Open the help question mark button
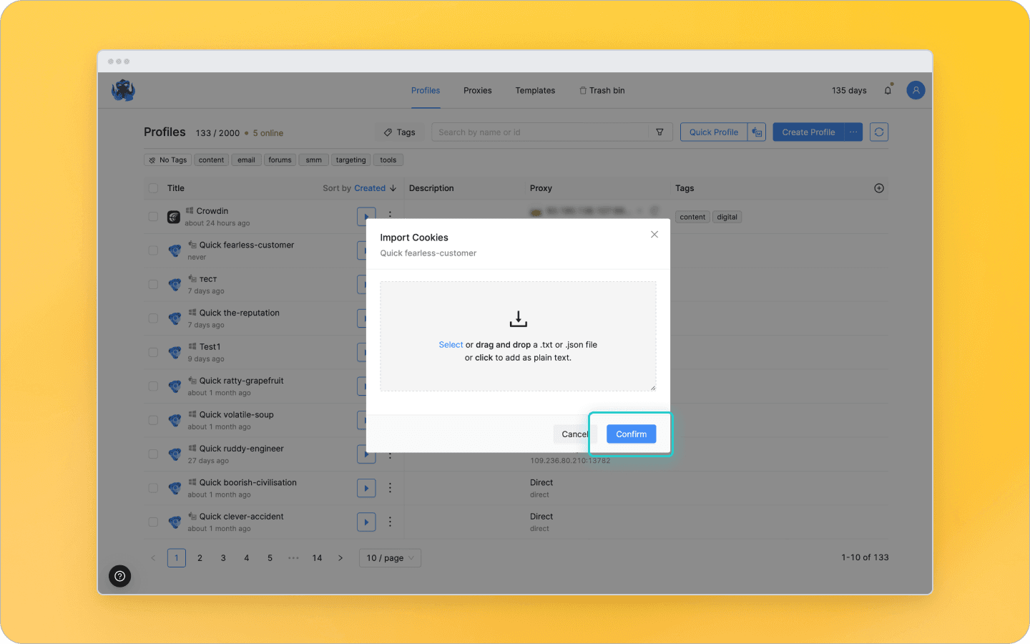 click(119, 576)
